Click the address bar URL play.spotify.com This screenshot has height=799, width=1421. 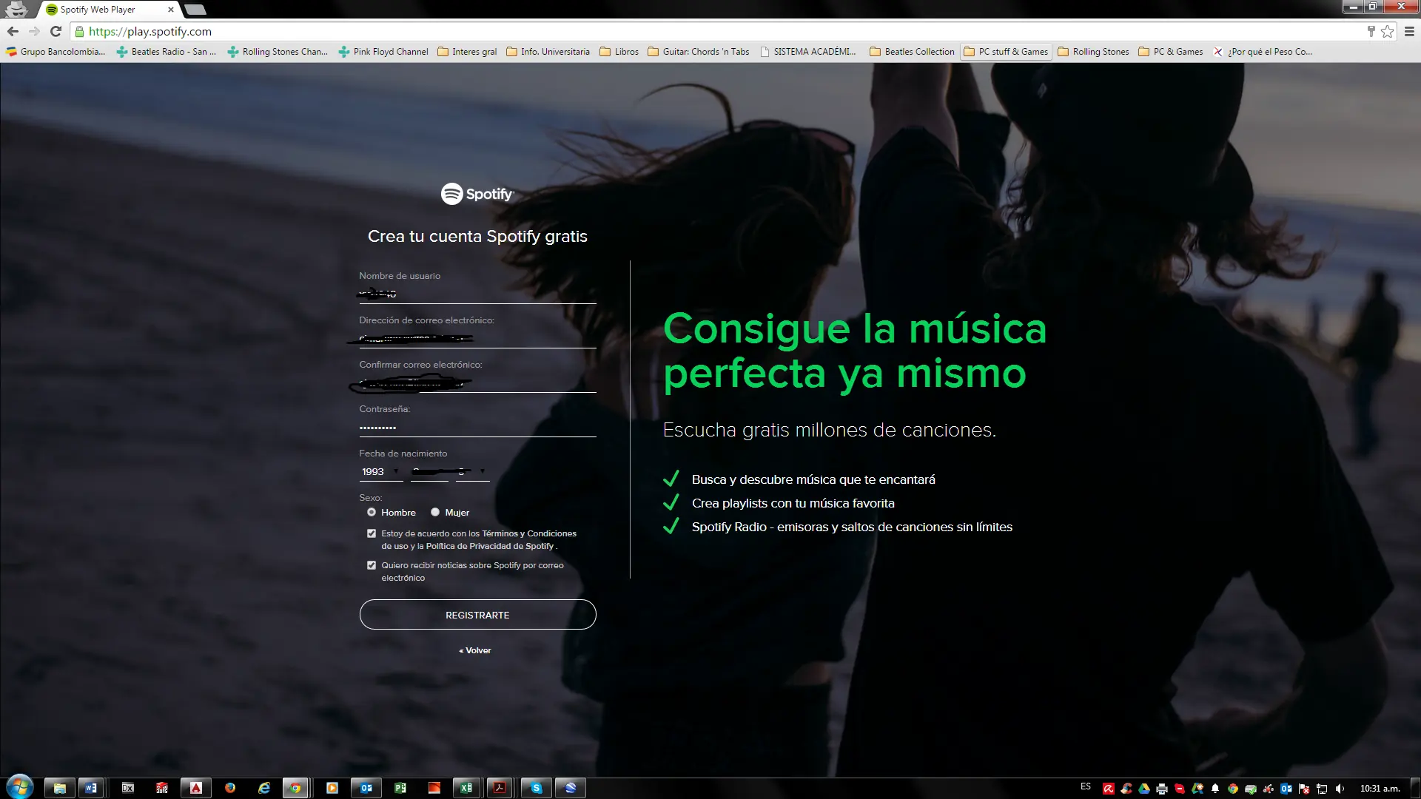(x=150, y=31)
